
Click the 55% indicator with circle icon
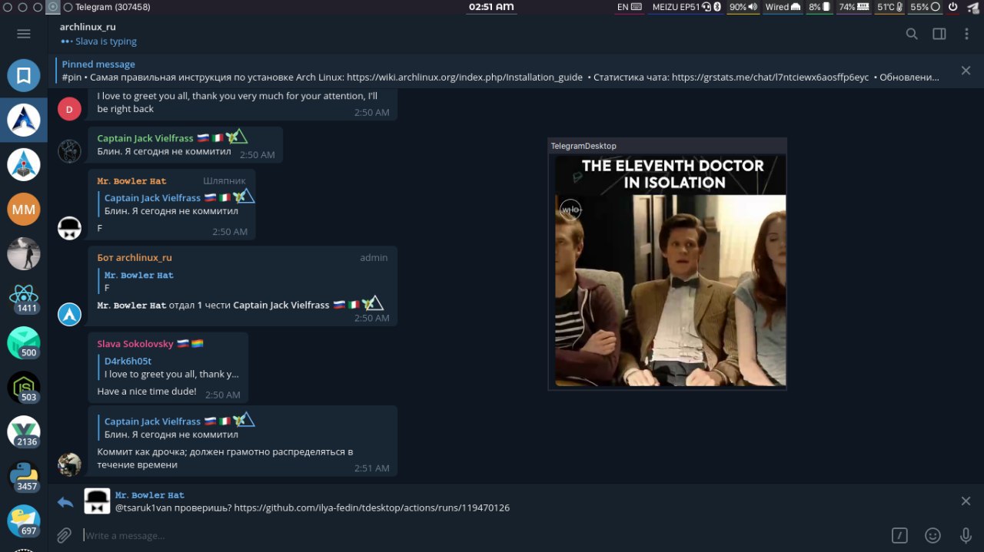[x=926, y=7]
